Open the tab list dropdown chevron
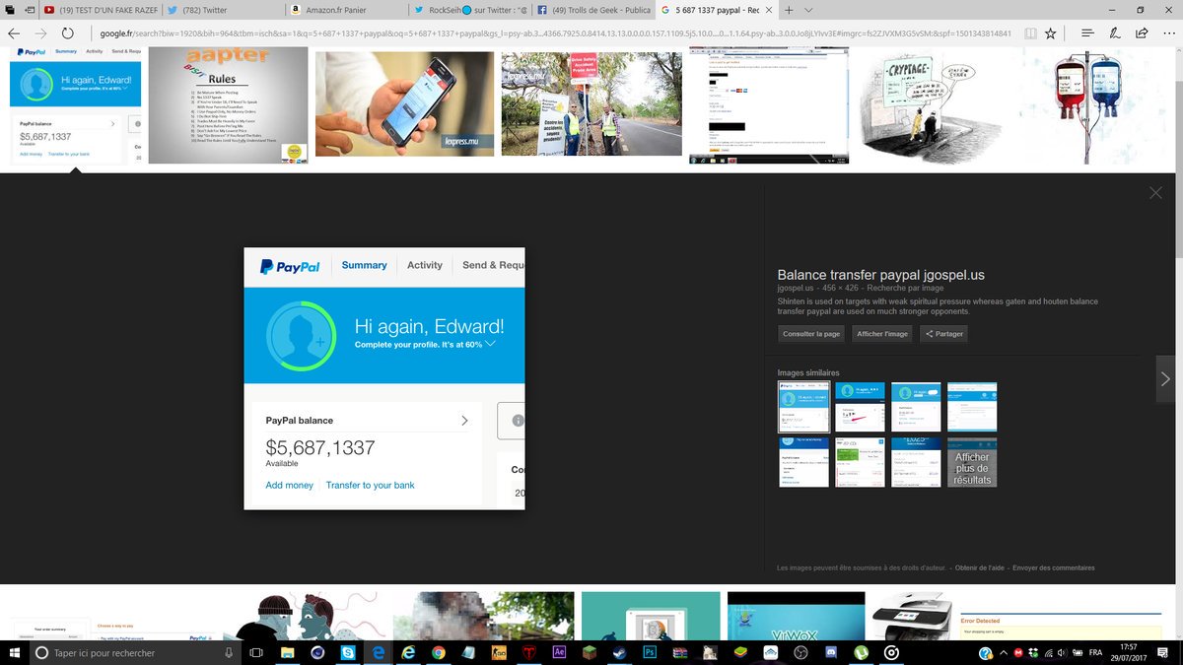Viewport: 1183px width, 665px height. coord(808,10)
